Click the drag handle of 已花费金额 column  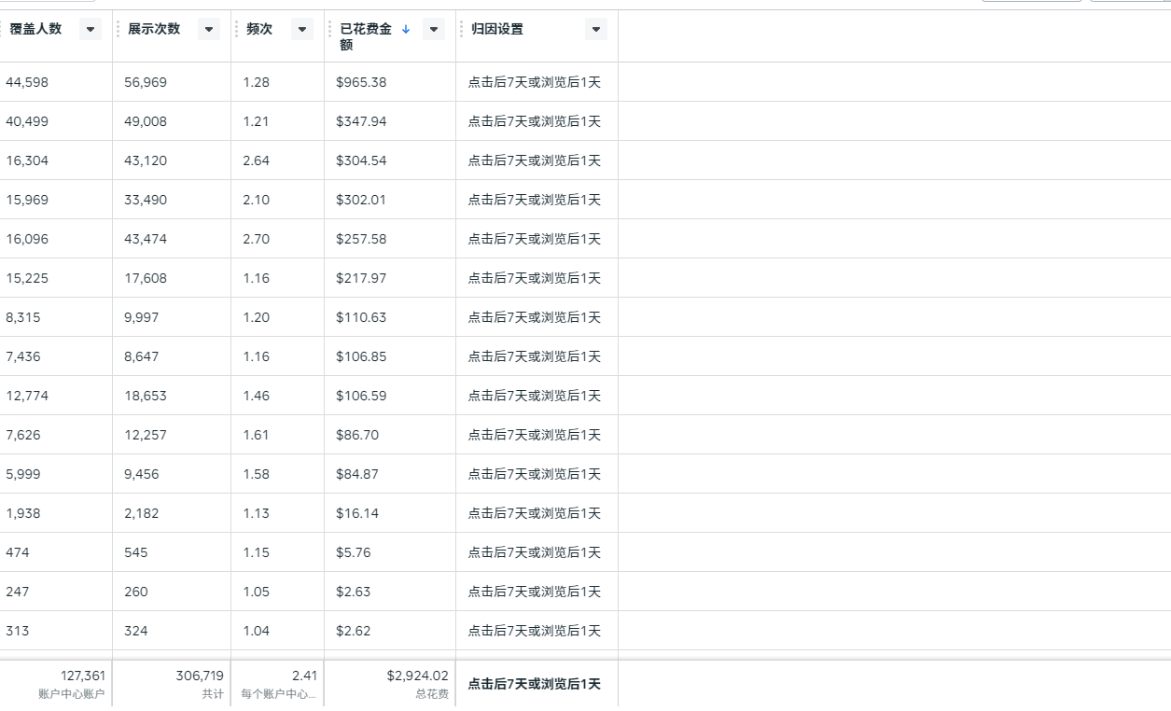tap(330, 29)
